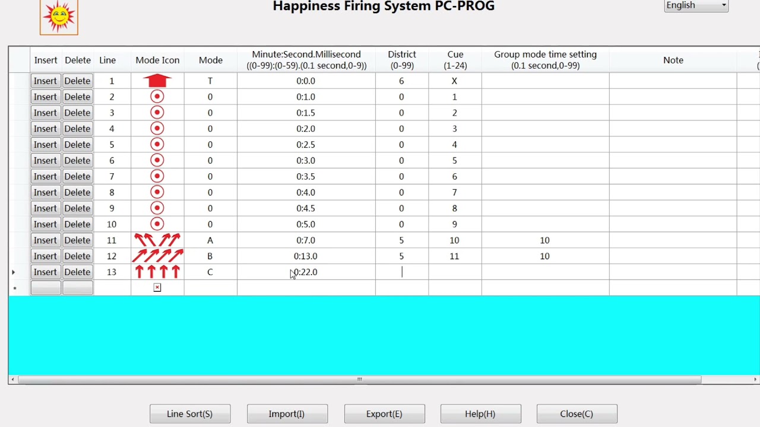Click the scrollbar left arrow

tap(13, 380)
